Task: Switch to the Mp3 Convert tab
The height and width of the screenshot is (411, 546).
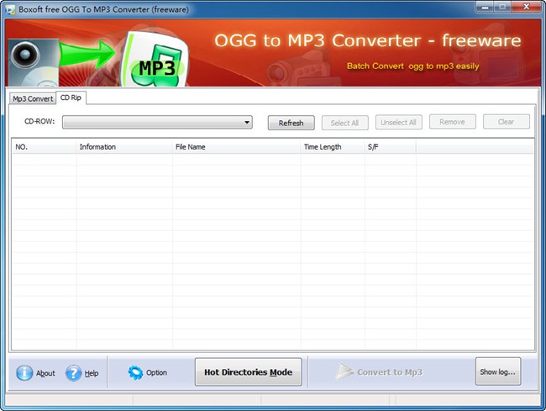Action: coord(33,99)
